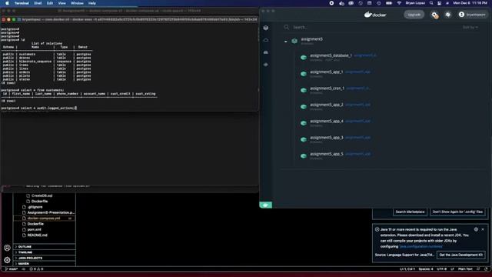Expand the JAVA PROJECTS section

(x=44, y=259)
